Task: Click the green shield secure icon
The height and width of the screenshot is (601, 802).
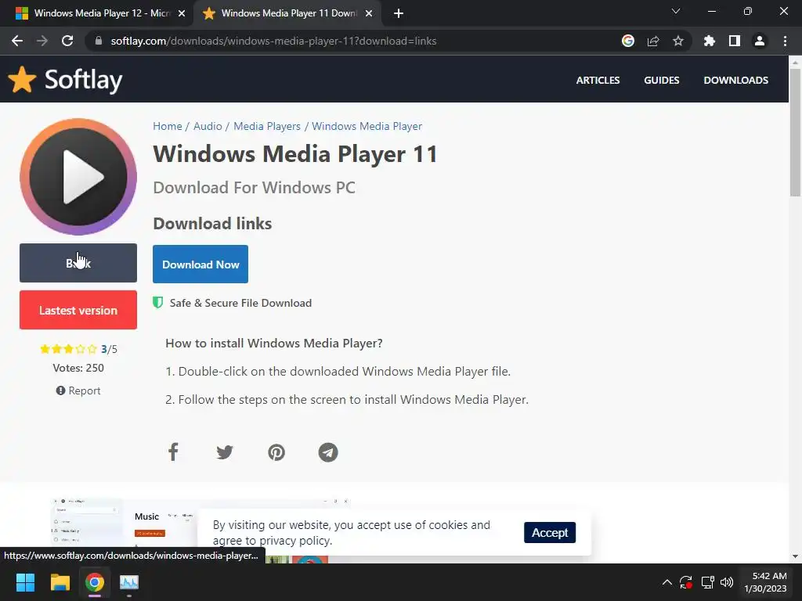Action: (158, 303)
